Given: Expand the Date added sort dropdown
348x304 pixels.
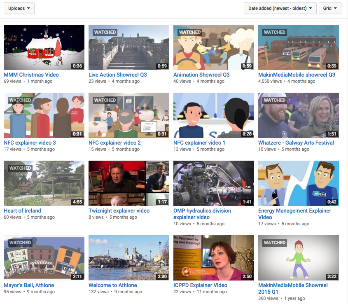Looking at the screenshot, I should pos(280,8).
